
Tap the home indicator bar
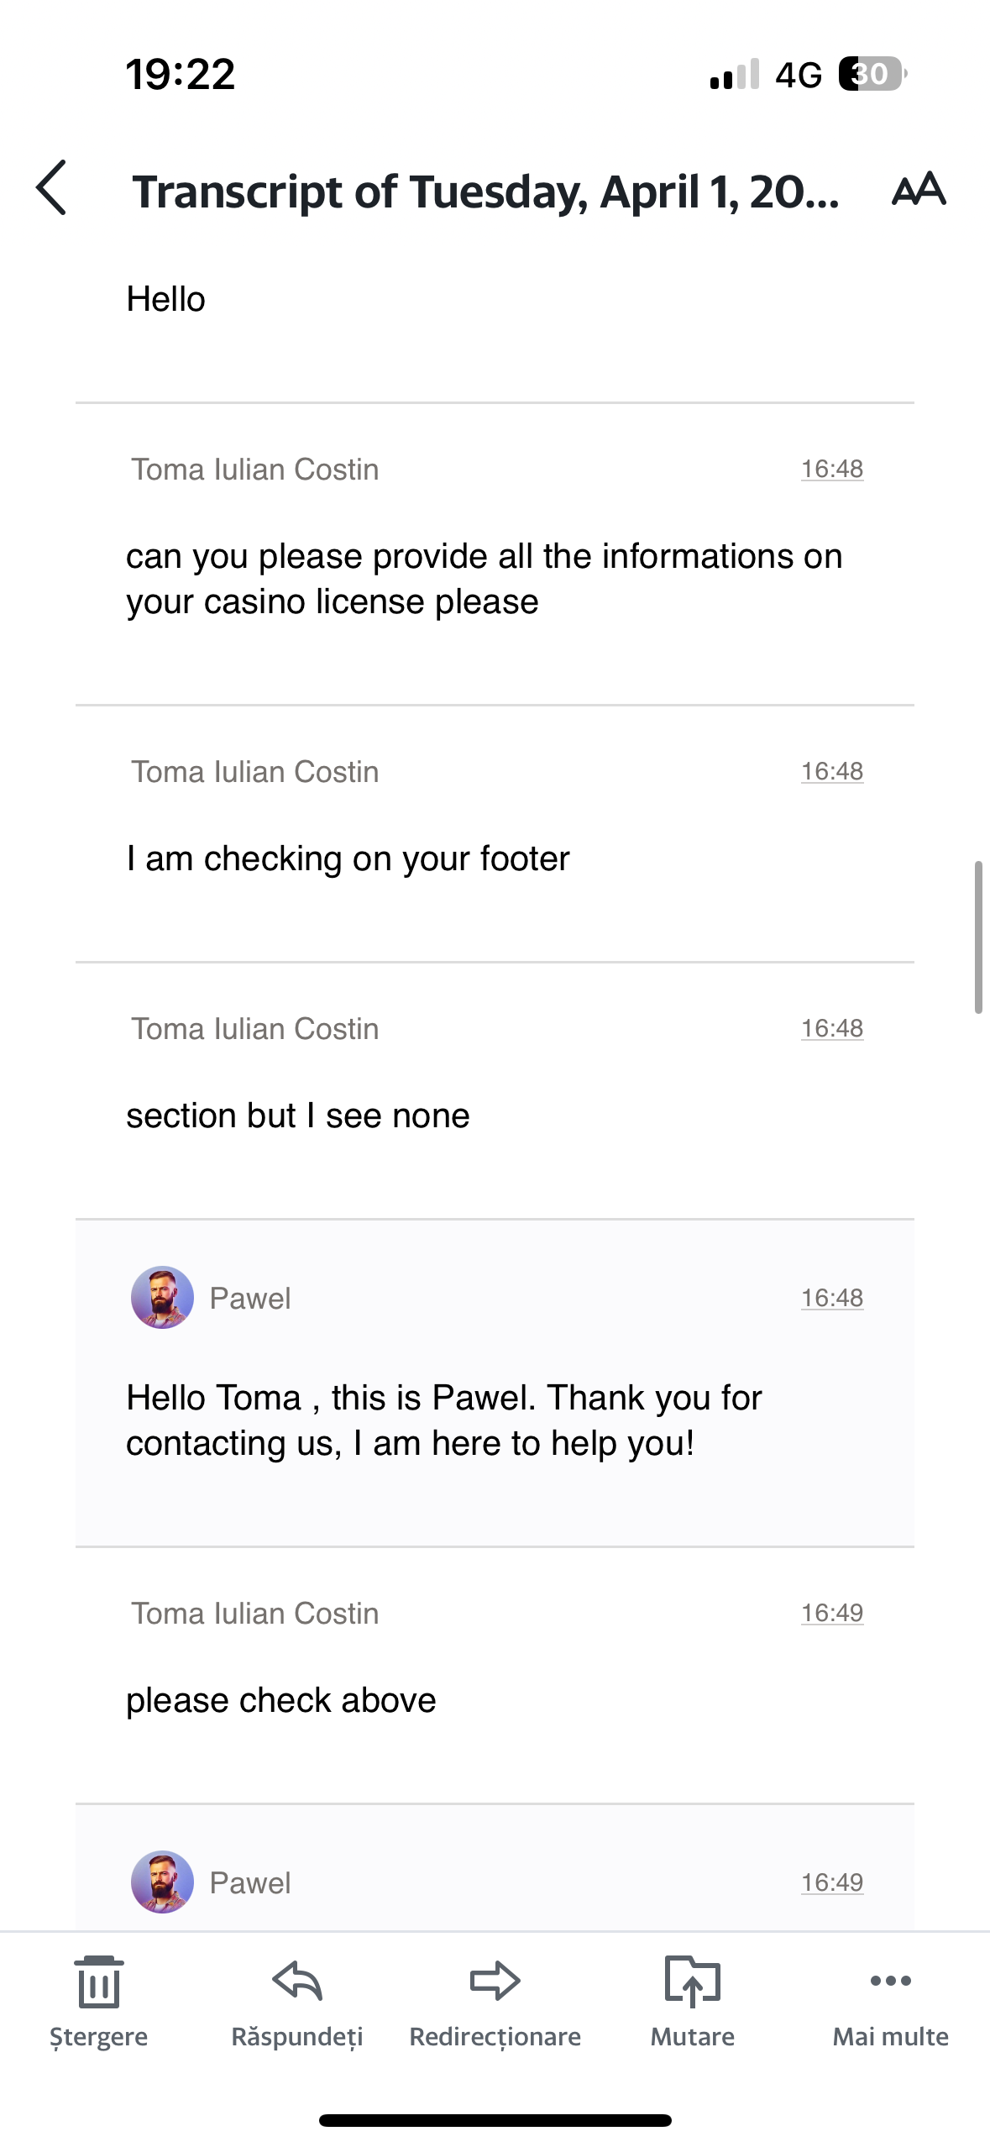(x=495, y=2120)
